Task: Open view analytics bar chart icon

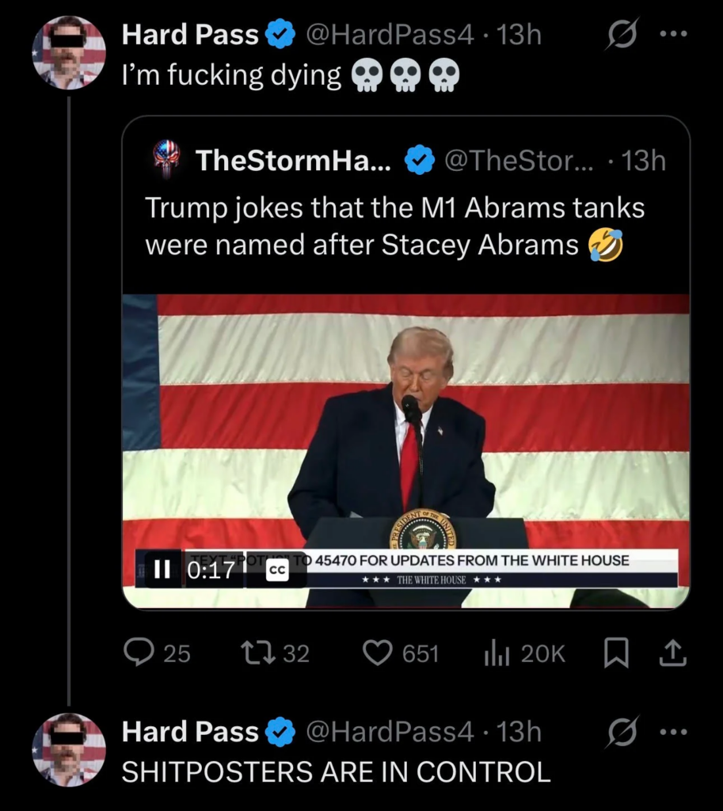Action: pos(495,653)
